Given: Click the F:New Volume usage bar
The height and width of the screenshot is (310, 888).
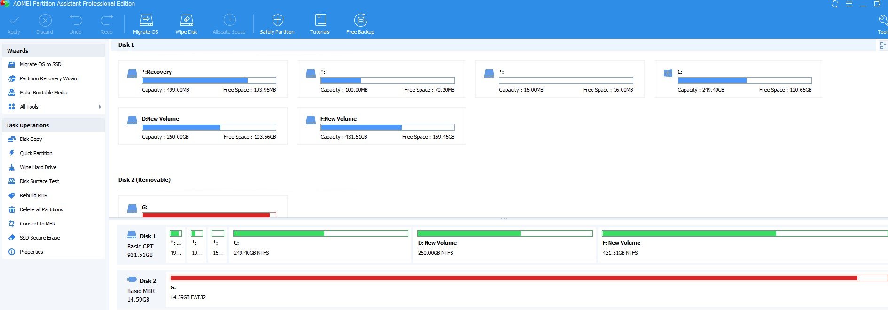Looking at the screenshot, I should click(388, 127).
